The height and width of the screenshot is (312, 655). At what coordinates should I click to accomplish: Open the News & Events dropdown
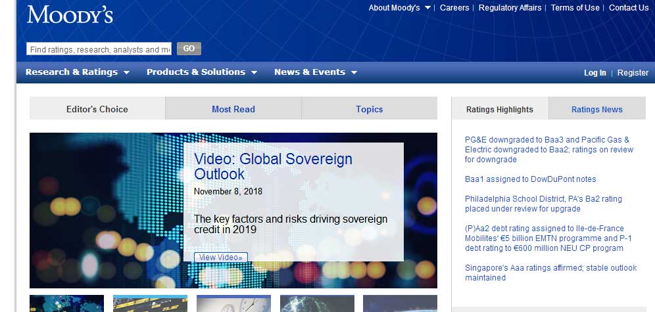[315, 72]
